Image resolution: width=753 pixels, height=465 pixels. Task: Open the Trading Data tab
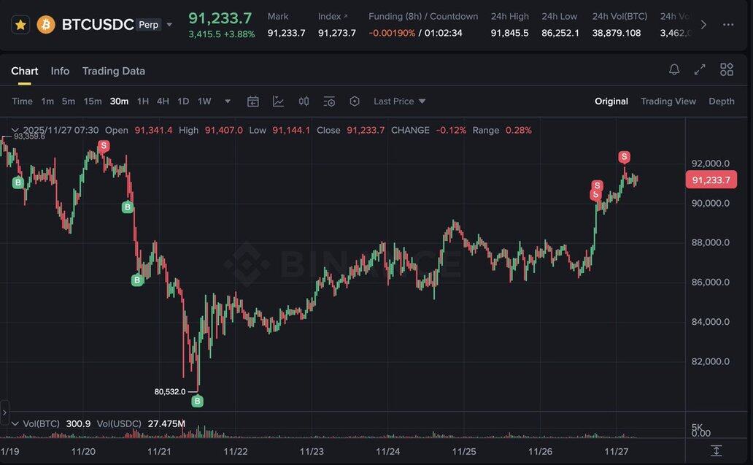[113, 71]
